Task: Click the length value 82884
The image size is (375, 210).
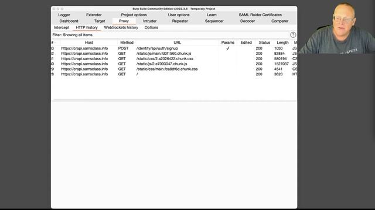Action: click(x=279, y=54)
